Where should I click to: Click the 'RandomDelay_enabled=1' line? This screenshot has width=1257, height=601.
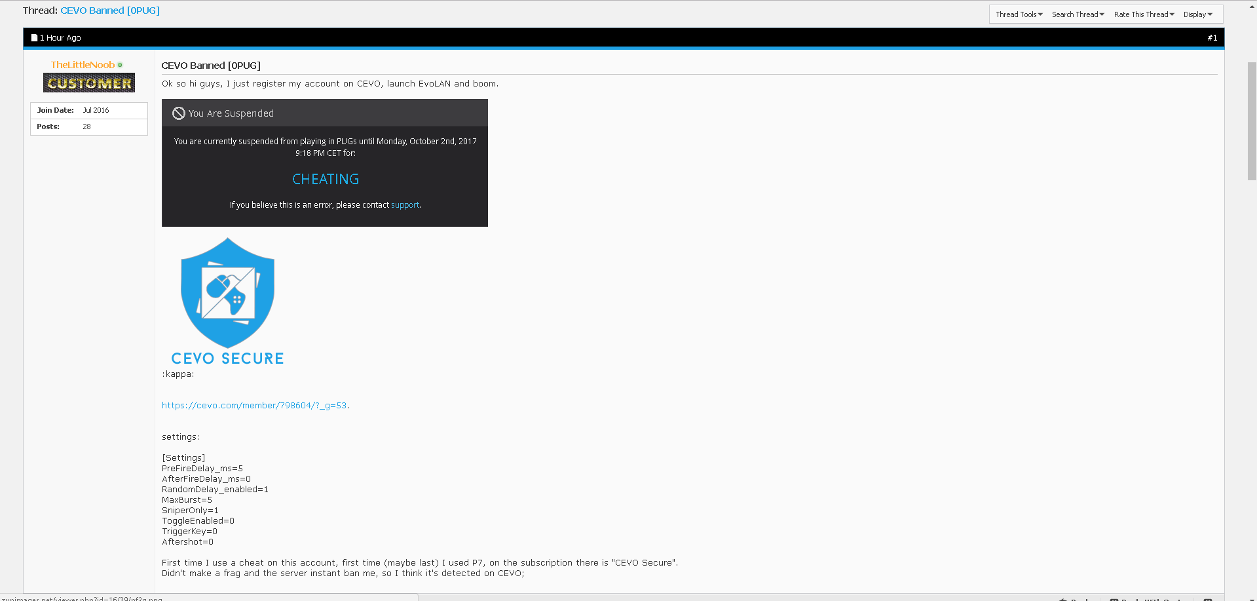(215, 490)
